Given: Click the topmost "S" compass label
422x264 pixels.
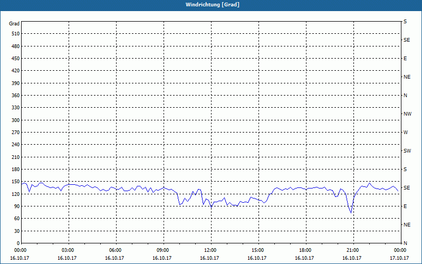Looking at the screenshot, I should tap(405, 22).
